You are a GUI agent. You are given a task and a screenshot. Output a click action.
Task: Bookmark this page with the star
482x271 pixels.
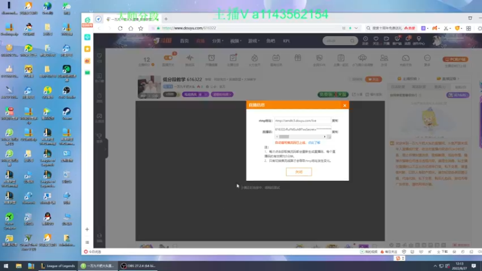[x=141, y=28]
